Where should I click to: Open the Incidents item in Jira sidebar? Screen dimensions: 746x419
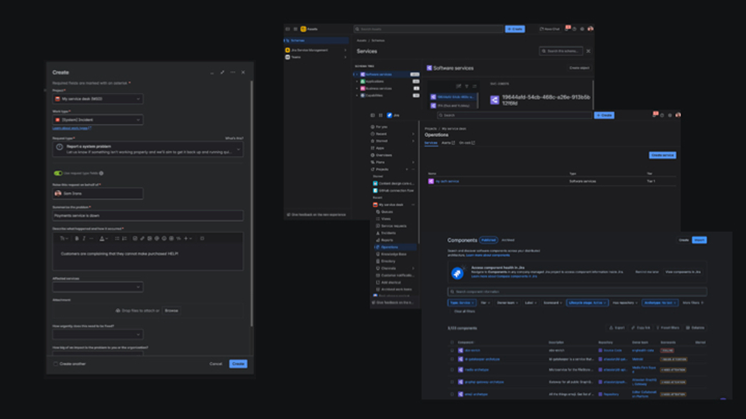click(x=388, y=233)
